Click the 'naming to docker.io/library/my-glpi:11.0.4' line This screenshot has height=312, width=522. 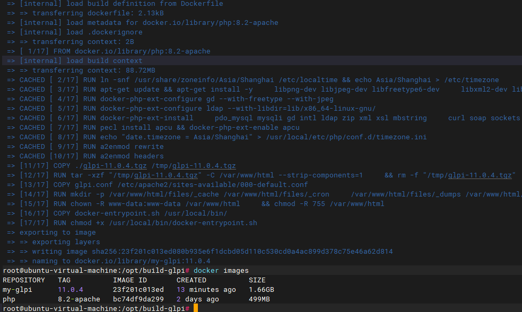(109, 261)
